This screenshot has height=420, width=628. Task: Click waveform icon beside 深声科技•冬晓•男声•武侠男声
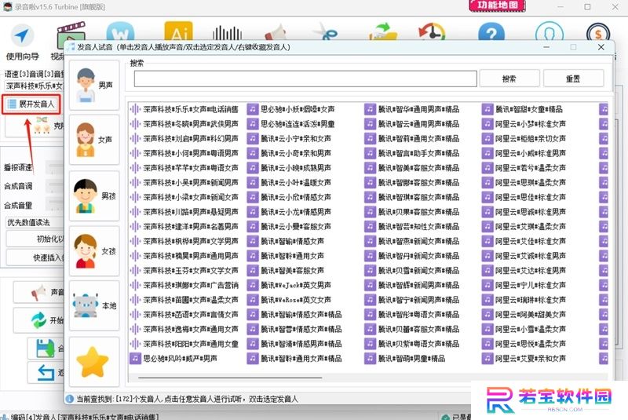(x=135, y=124)
